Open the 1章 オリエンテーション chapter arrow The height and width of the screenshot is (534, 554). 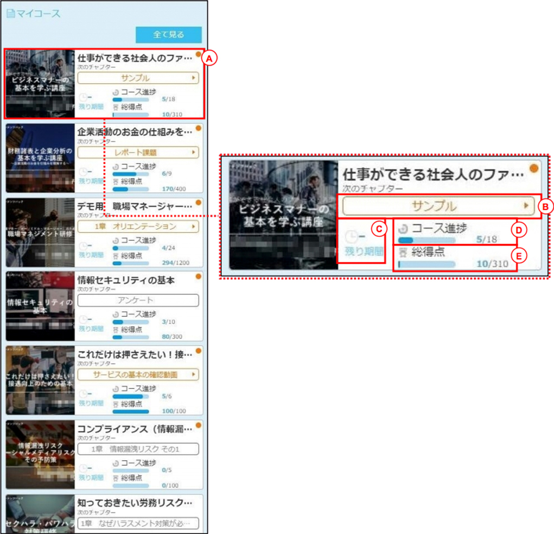tap(193, 227)
